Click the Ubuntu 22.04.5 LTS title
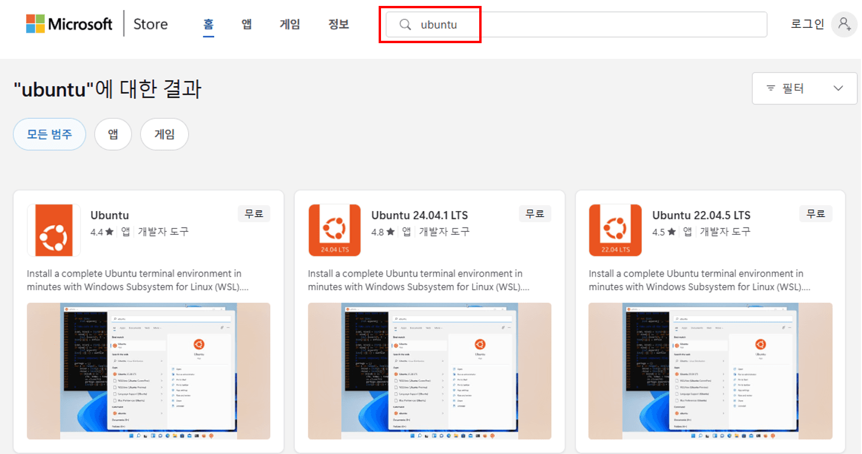This screenshot has height=454, width=862. coord(701,215)
